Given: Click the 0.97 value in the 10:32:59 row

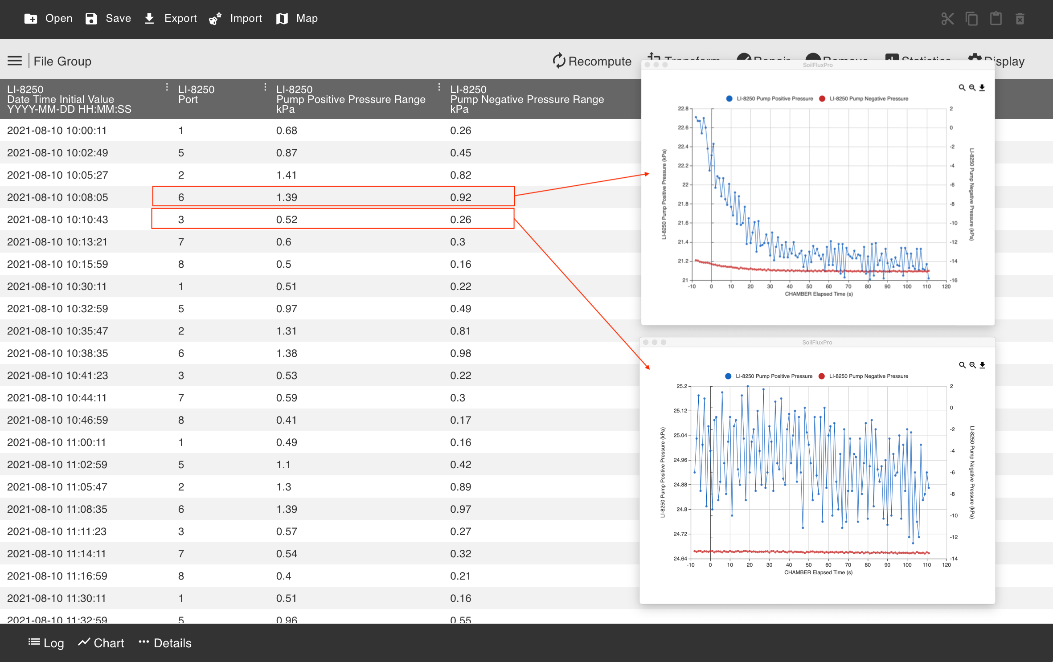Looking at the screenshot, I should (x=287, y=309).
